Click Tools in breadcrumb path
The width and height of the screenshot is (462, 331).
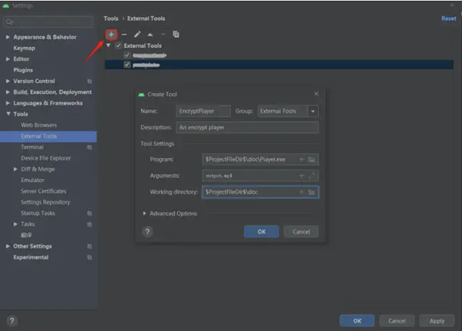pyautogui.click(x=111, y=18)
